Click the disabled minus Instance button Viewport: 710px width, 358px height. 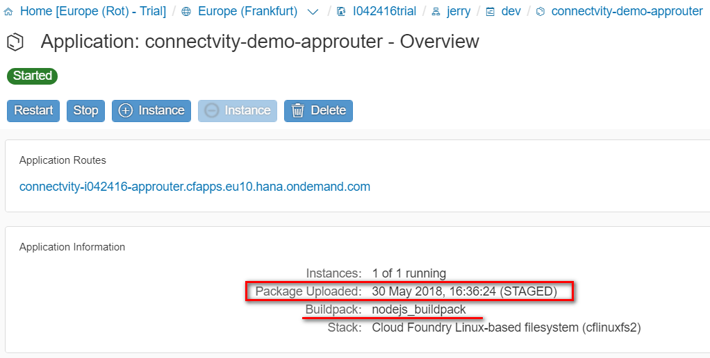(238, 111)
